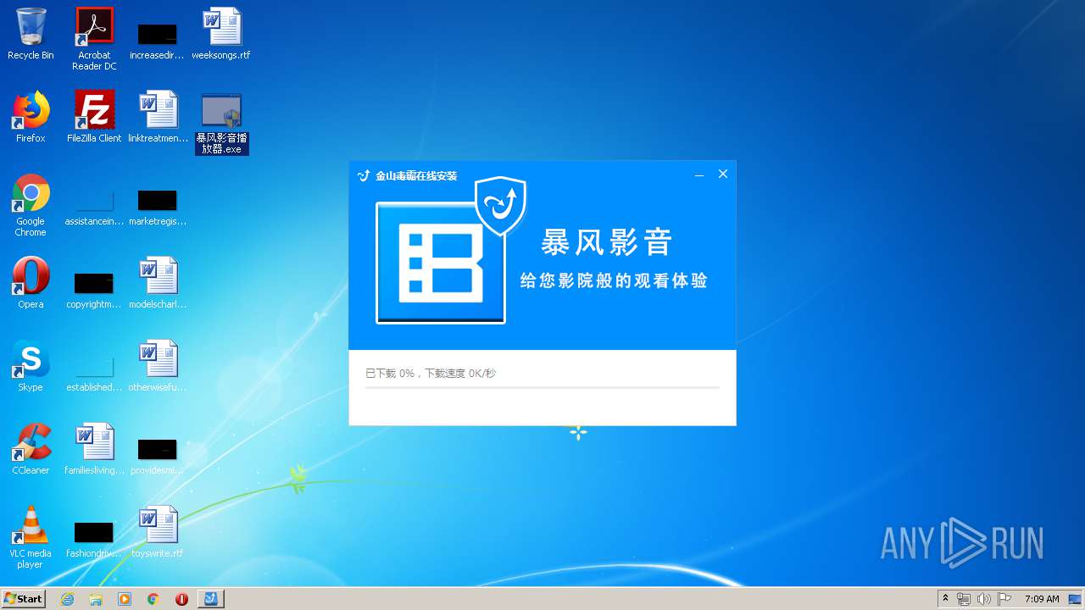
Task: Open Windows Explorer from the taskbar
Action: click(96, 599)
